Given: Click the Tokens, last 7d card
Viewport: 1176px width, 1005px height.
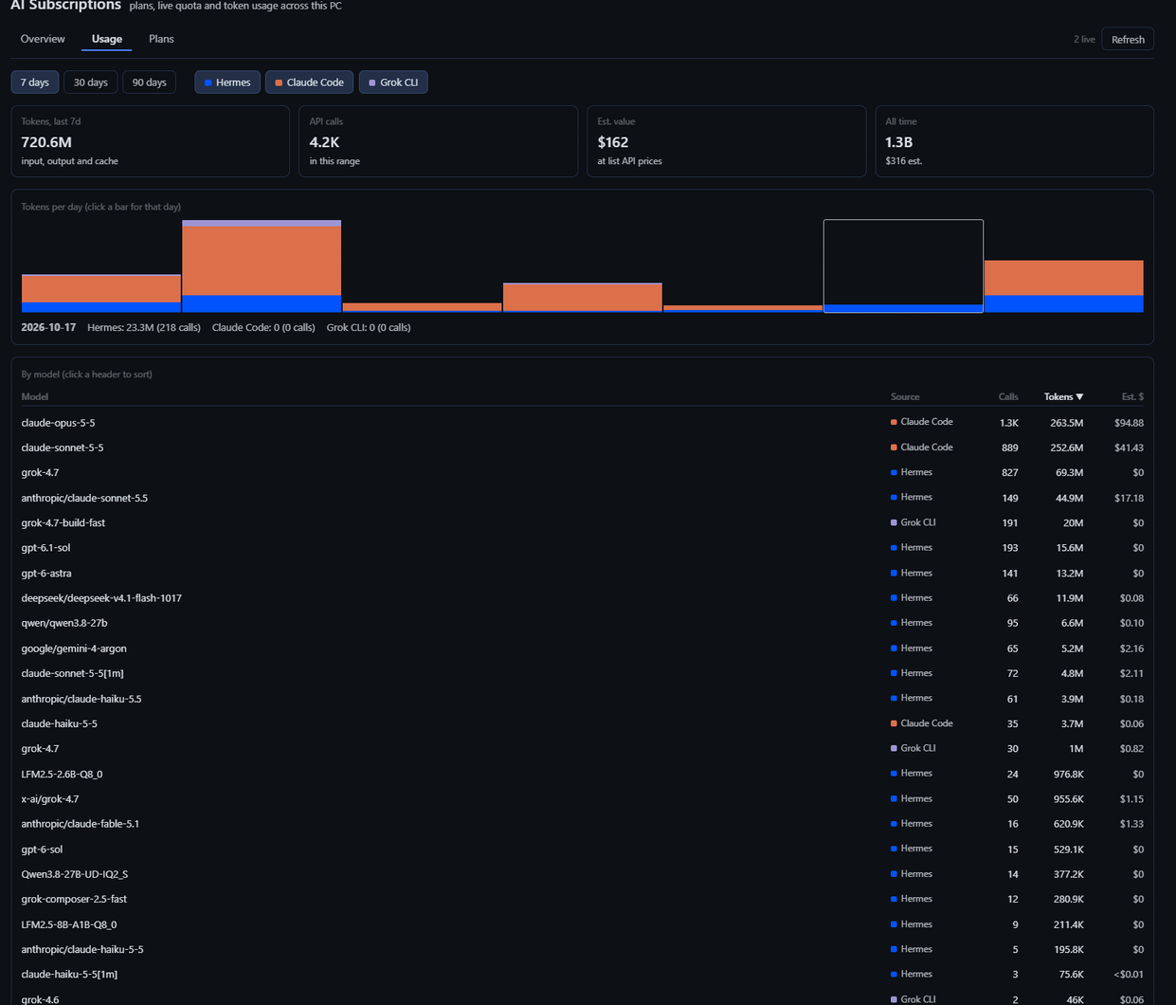Looking at the screenshot, I should pyautogui.click(x=151, y=141).
